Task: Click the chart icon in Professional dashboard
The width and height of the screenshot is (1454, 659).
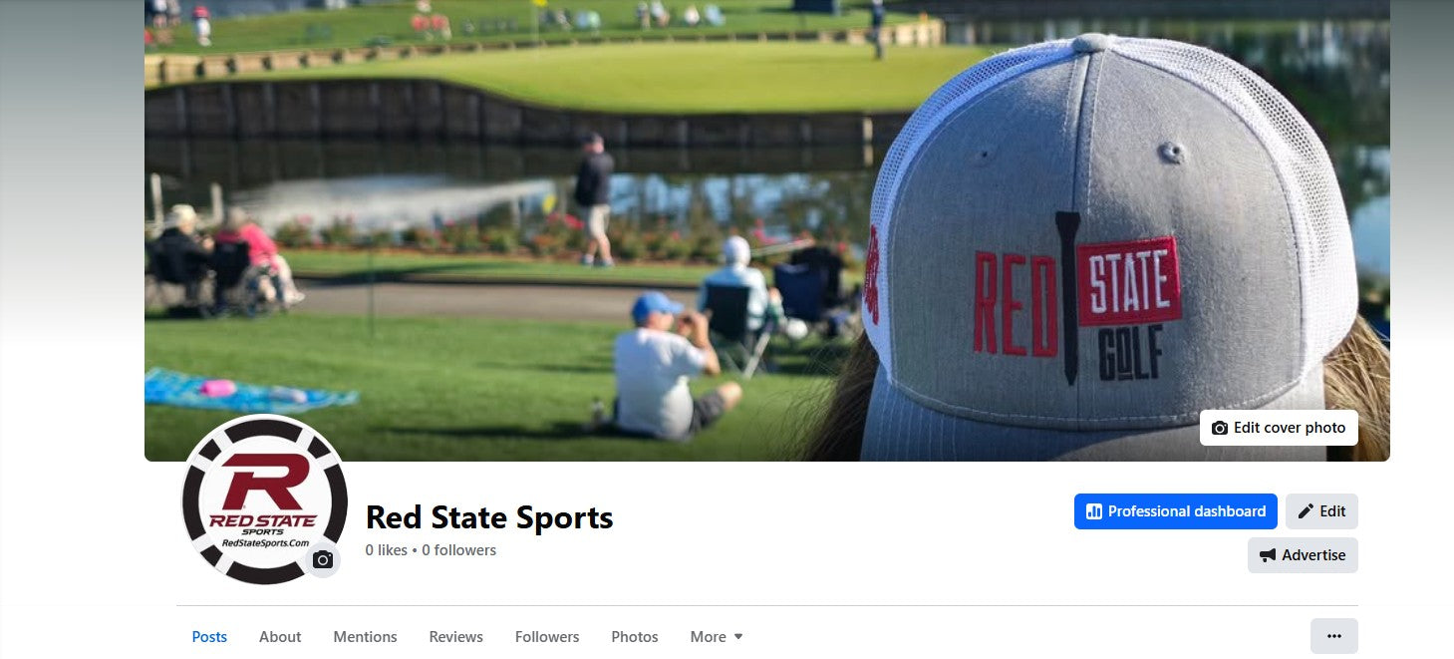Action: coord(1094,511)
